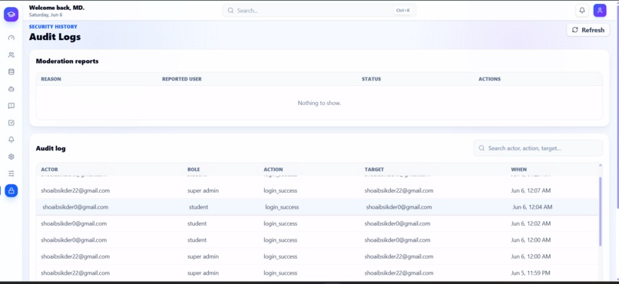This screenshot has height=284, width=619.
Task: Click the Refresh button
Action: [x=588, y=30]
